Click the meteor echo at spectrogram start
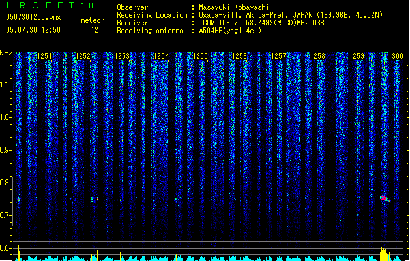The height and width of the screenshot is (261, 410). click(x=18, y=200)
